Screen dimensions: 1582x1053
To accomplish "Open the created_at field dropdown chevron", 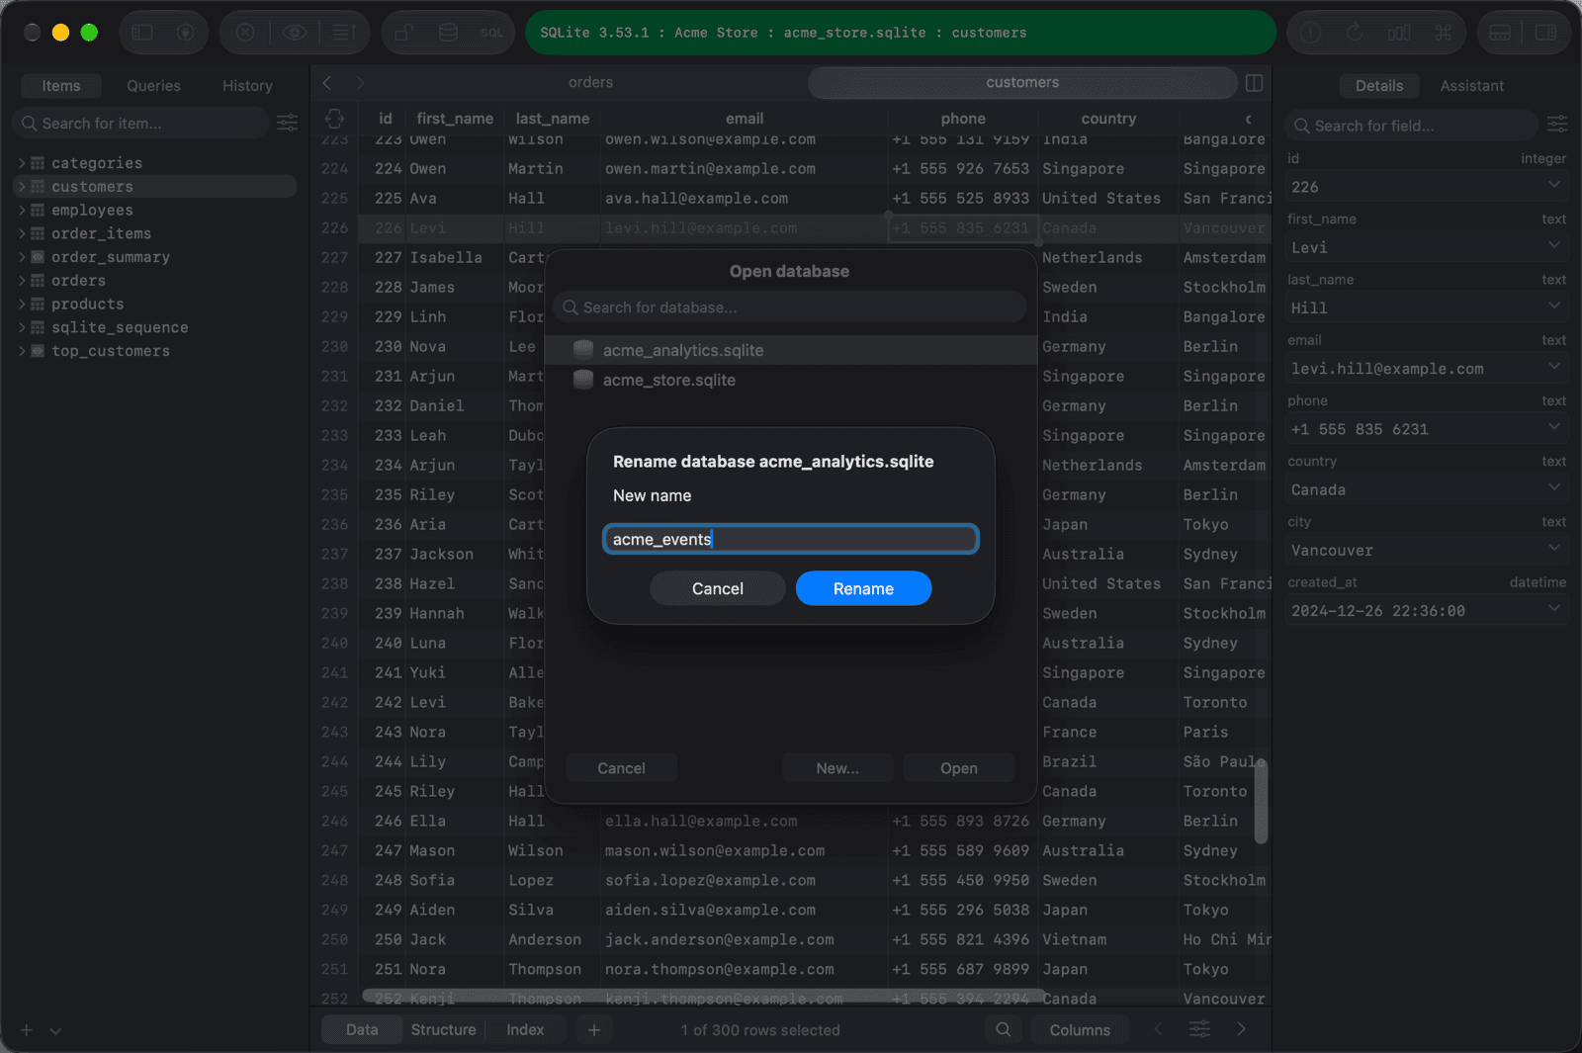I will point(1554,608).
